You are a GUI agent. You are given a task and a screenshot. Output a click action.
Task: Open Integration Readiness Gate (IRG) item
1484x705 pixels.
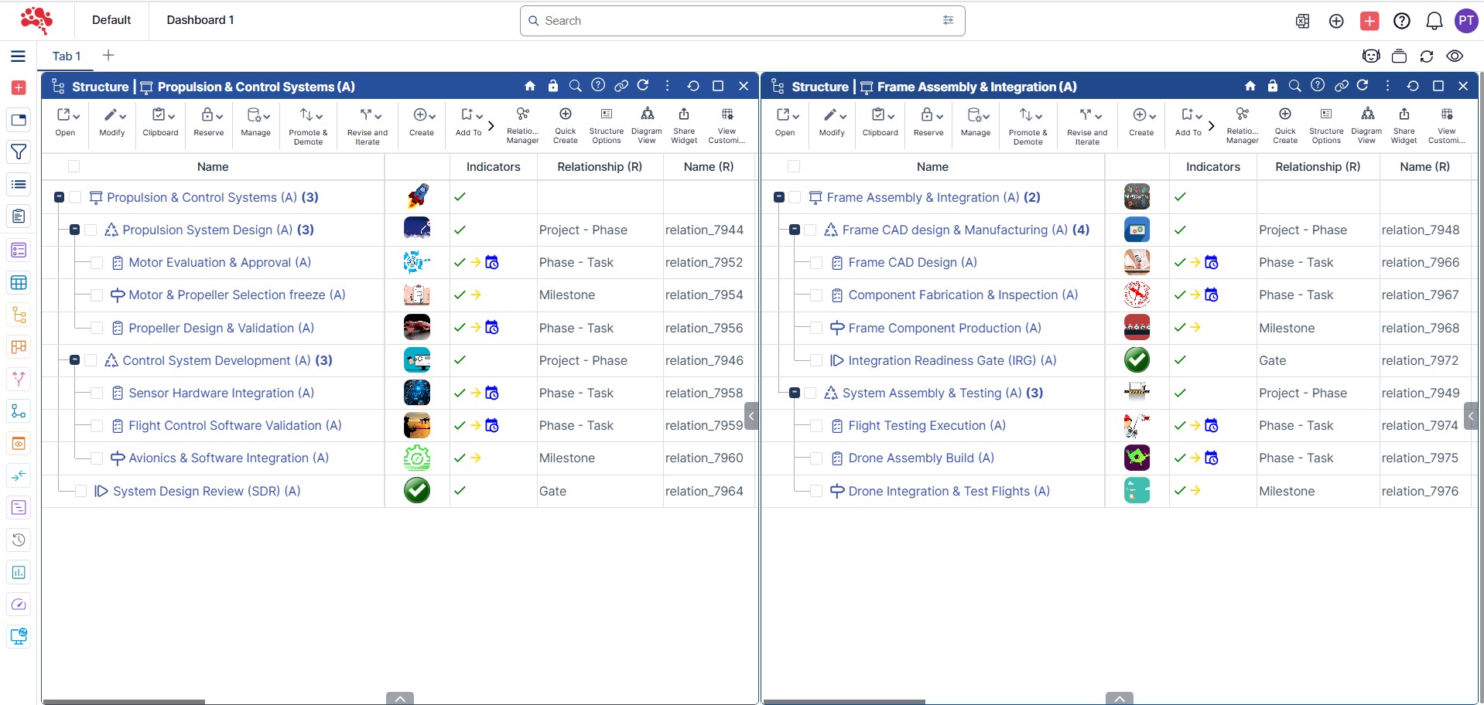(952, 360)
